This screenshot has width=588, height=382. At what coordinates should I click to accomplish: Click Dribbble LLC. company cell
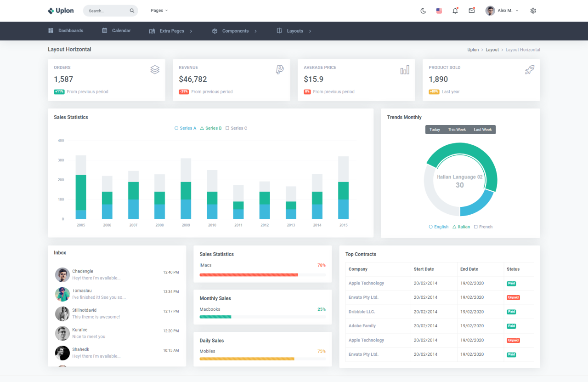378,312
